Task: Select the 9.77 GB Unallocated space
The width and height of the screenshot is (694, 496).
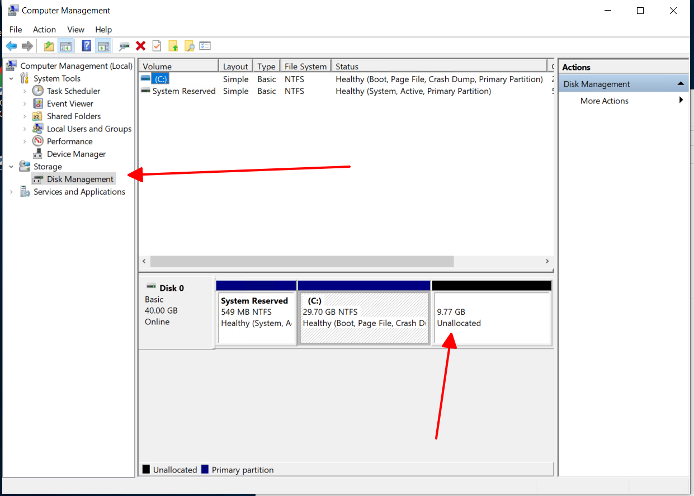Action: [492, 318]
